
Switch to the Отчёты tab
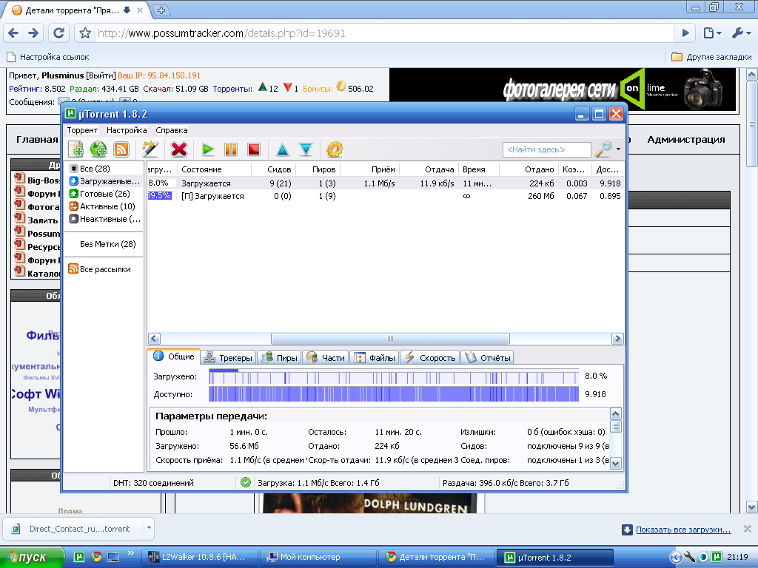[487, 358]
